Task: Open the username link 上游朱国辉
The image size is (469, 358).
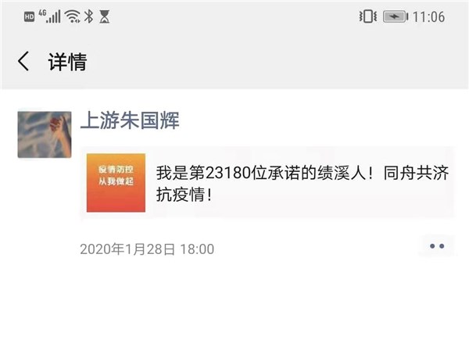Action: 130,120
